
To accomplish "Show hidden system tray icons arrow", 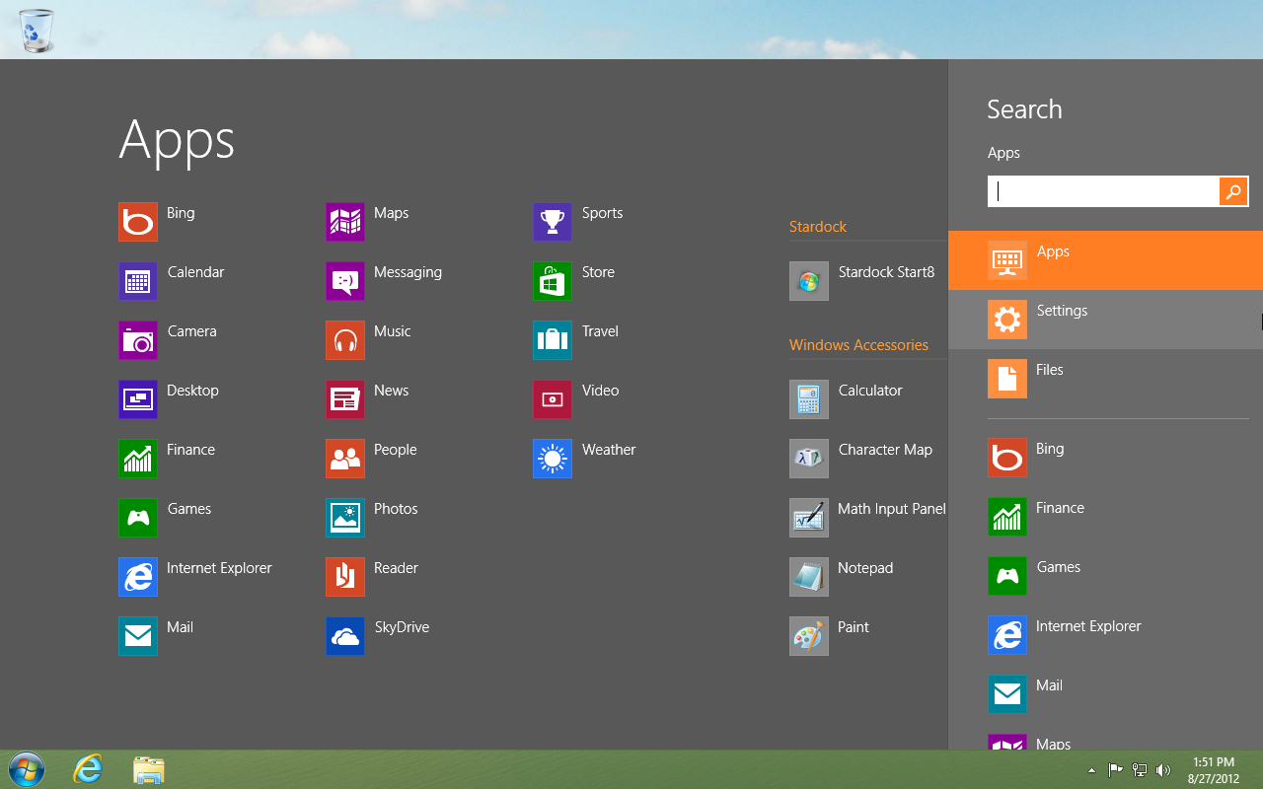I will coord(1091,770).
